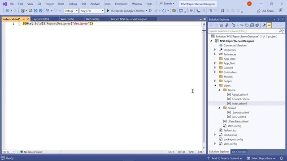Image resolution: width=287 pixels, height=161 pixels.
Task: Click the Live Share button
Action: (x=265, y=11)
